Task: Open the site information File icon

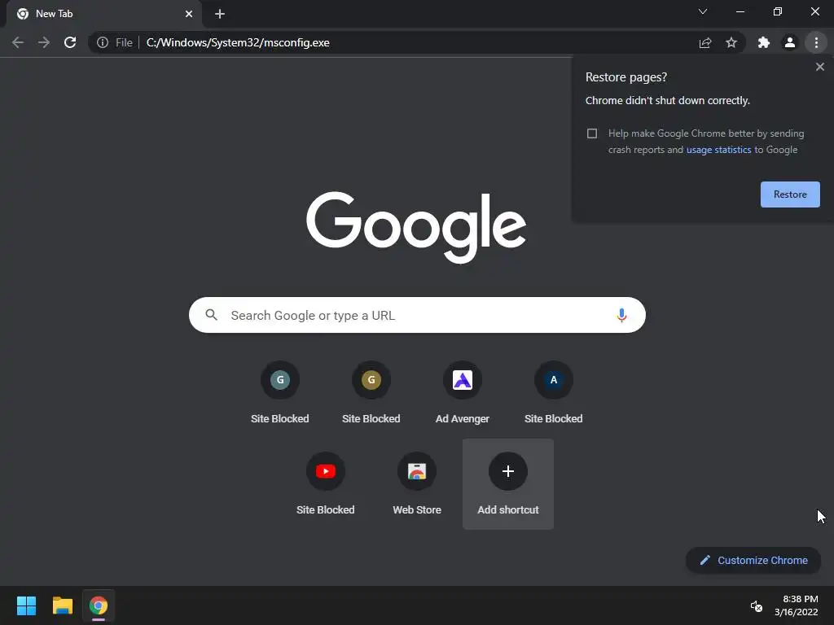Action: 115,42
